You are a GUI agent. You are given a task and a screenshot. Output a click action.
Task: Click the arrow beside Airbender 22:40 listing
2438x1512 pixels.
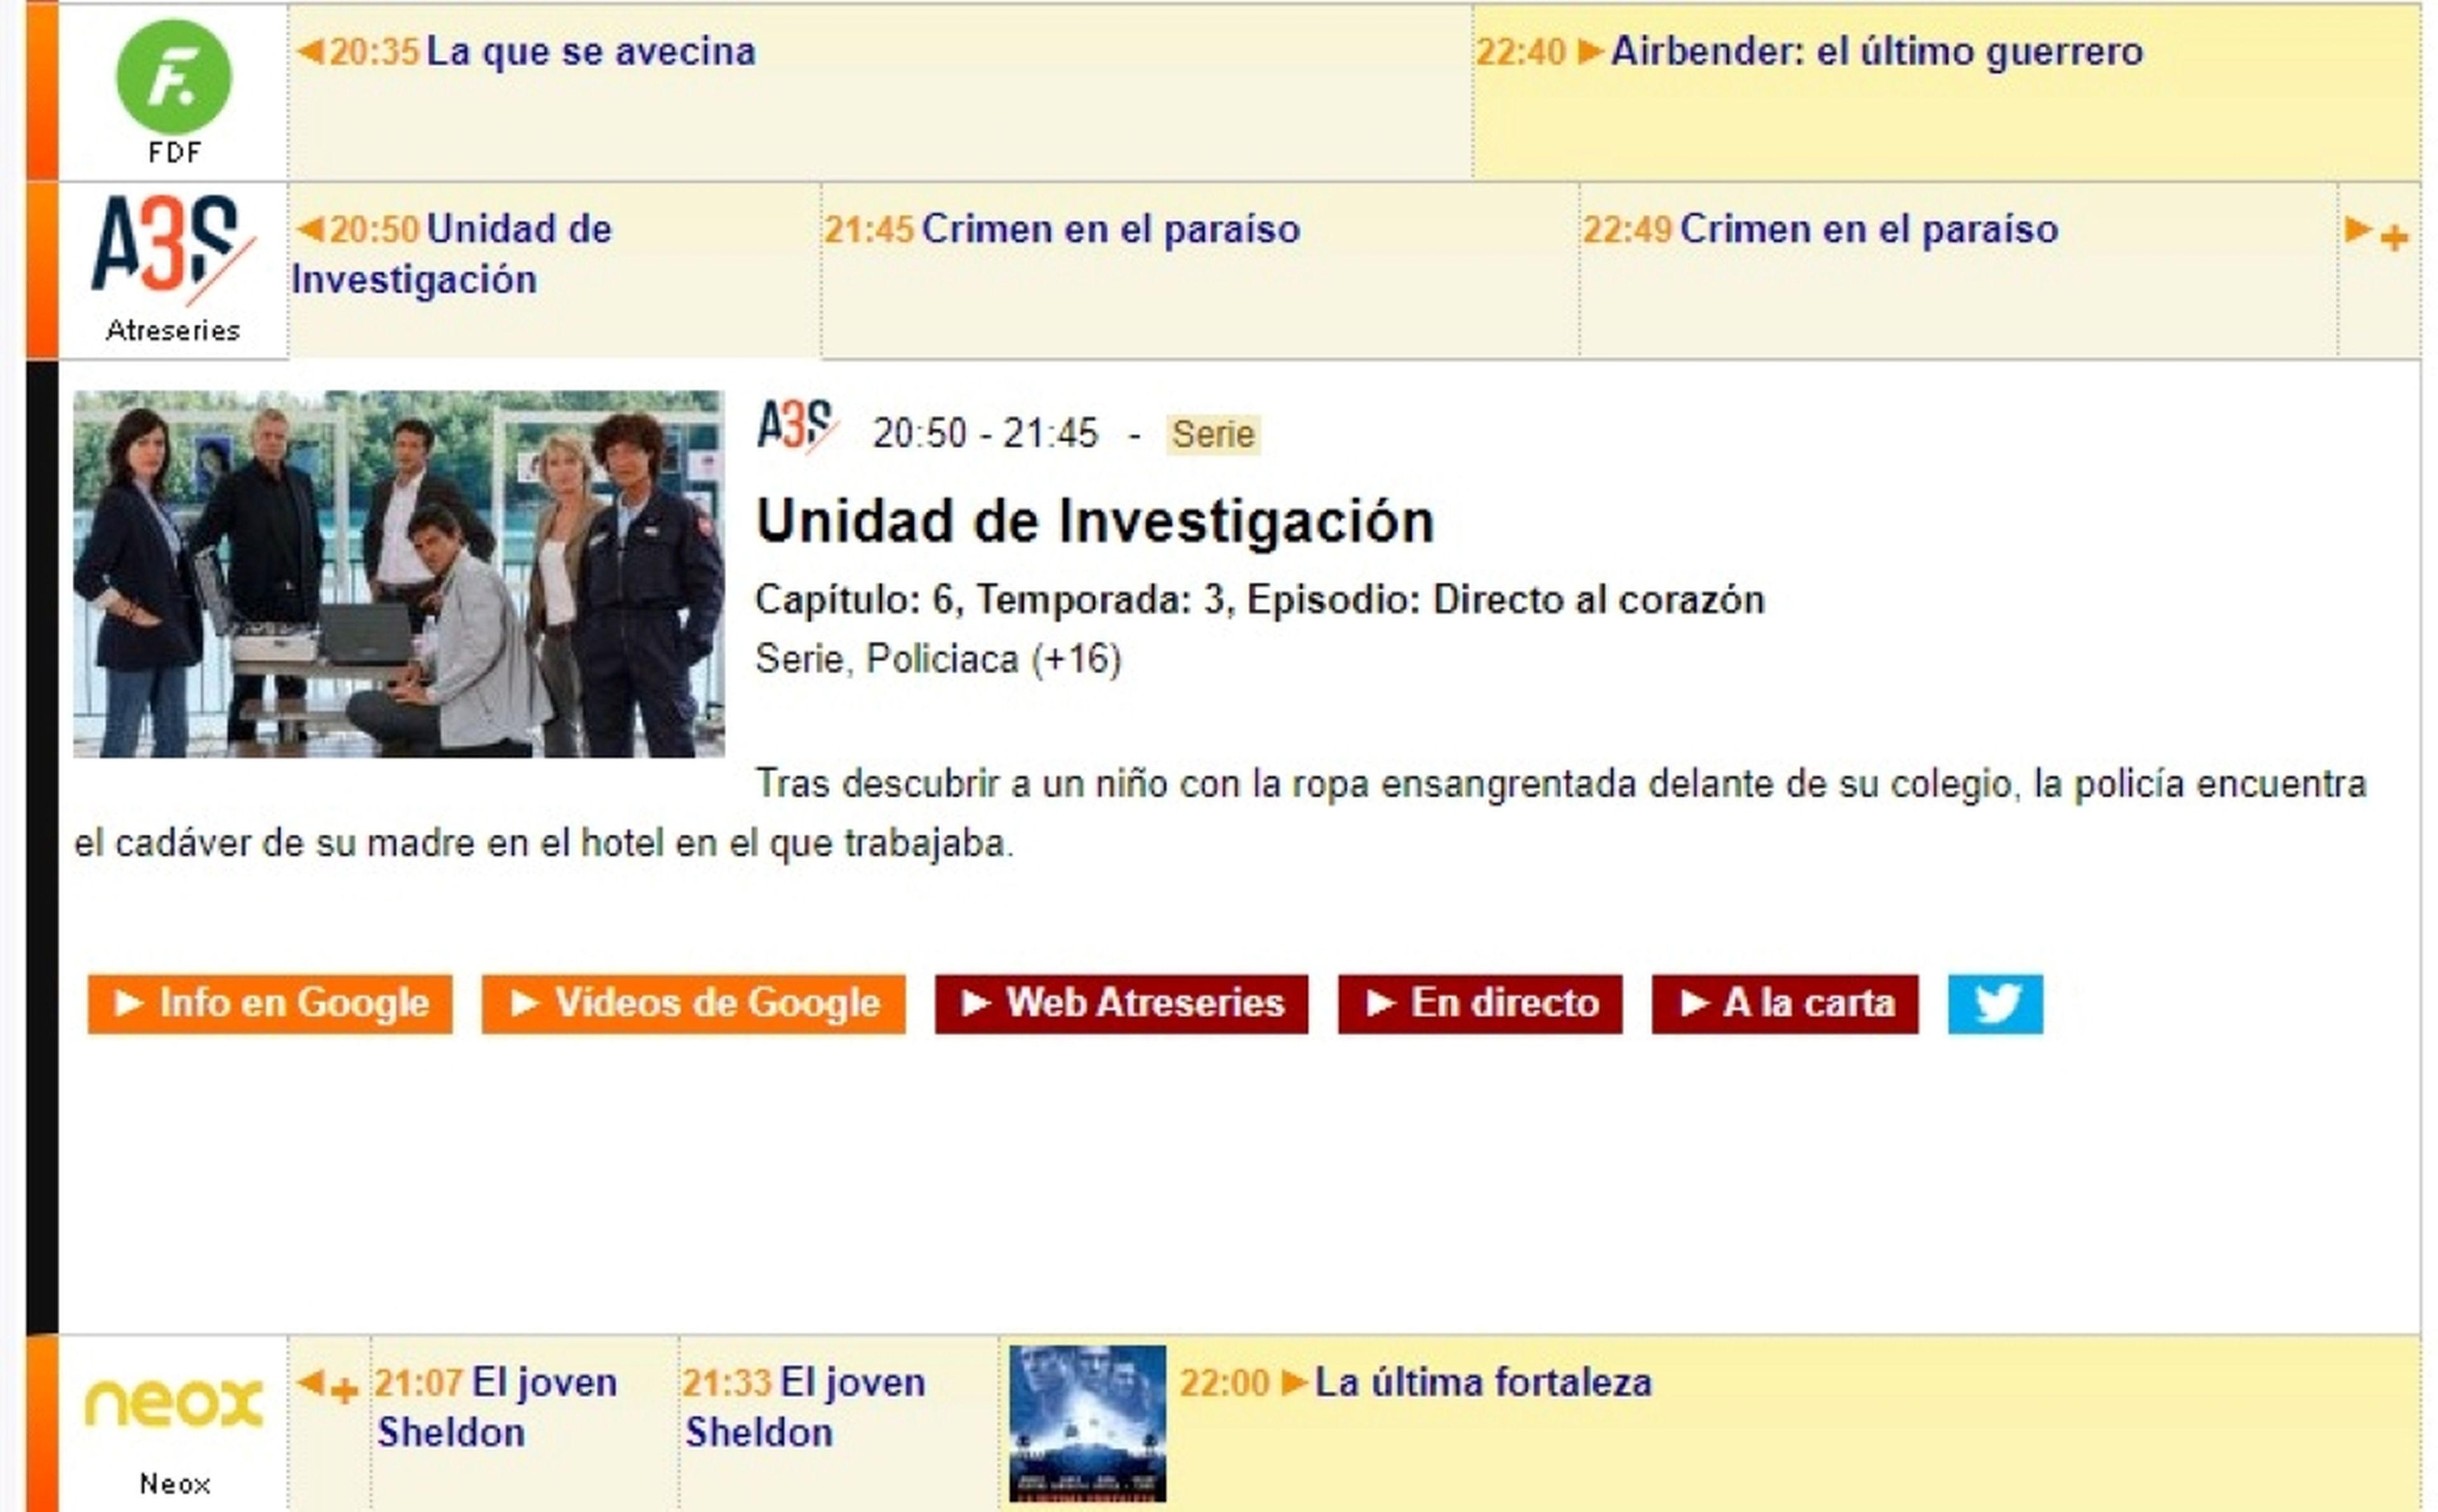click(x=1589, y=51)
